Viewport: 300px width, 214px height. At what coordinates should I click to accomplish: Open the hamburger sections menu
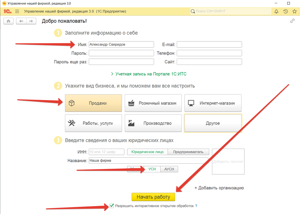pos(17,11)
